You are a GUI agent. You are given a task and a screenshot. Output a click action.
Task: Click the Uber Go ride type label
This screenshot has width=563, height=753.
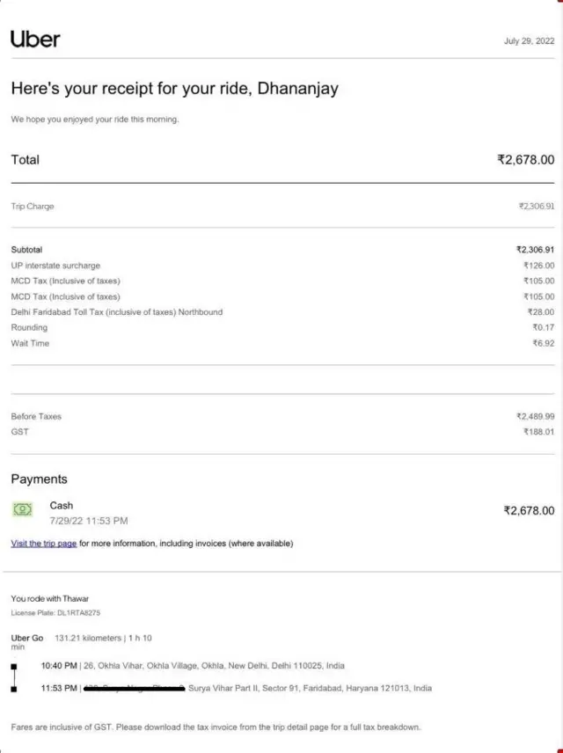[x=26, y=638]
